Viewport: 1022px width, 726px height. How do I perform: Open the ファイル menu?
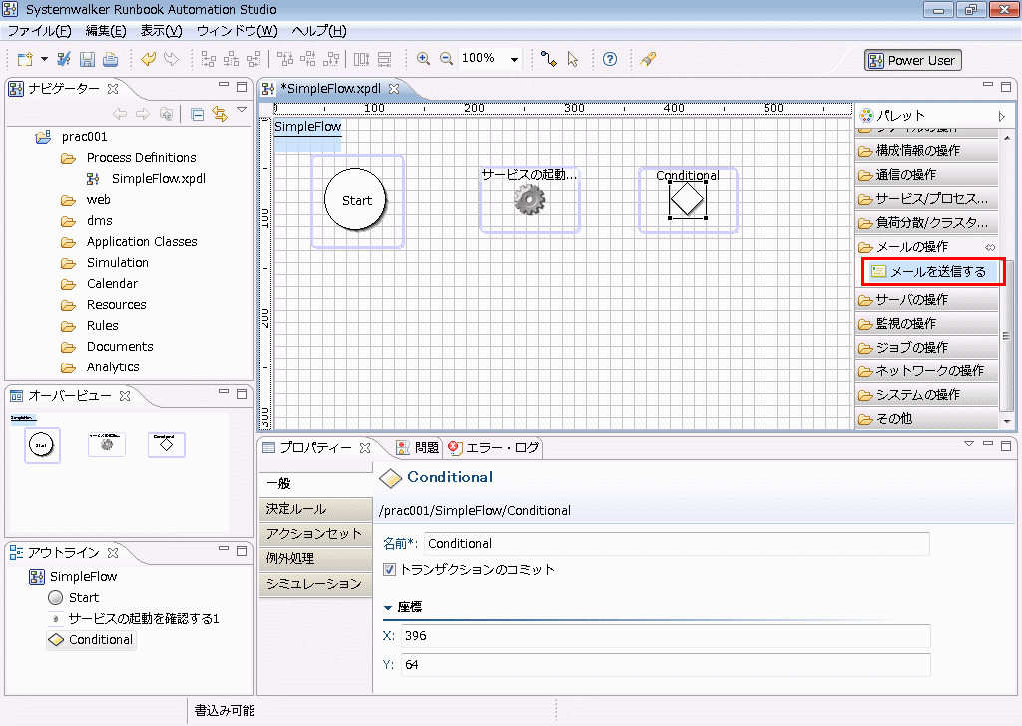[39, 31]
